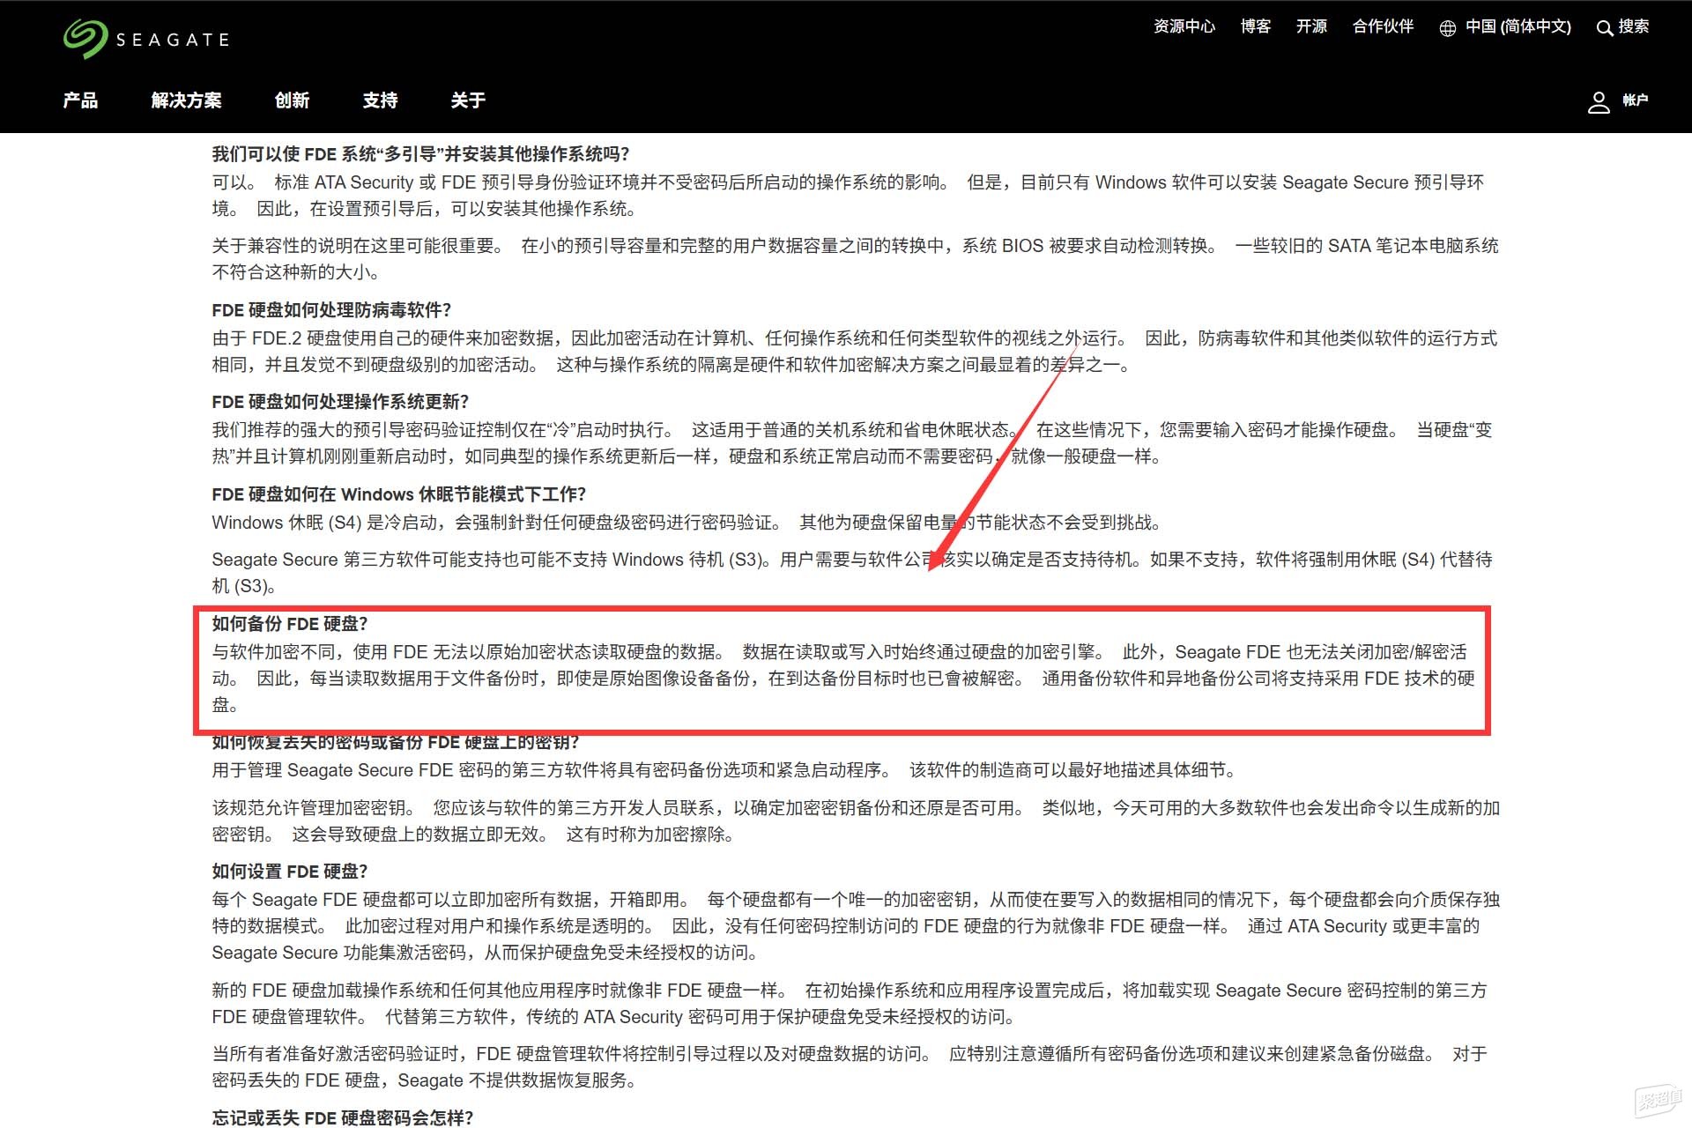The width and height of the screenshot is (1692, 1128).
Task: Select region 中国 (简体中文)
Action: click(x=1518, y=26)
